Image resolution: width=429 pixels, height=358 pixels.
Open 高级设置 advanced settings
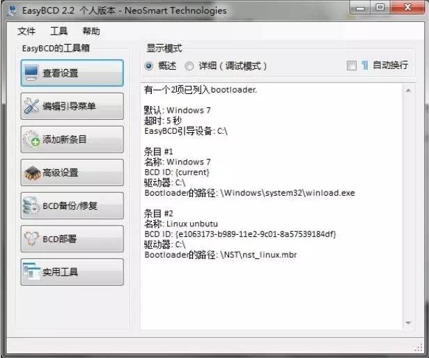(x=72, y=173)
